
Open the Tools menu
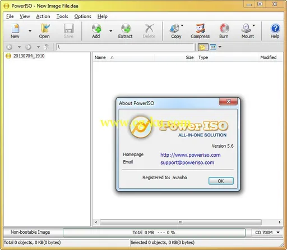(62, 16)
